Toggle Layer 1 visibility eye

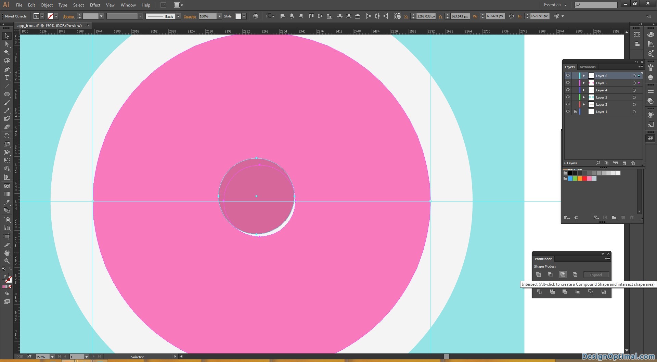pos(568,112)
